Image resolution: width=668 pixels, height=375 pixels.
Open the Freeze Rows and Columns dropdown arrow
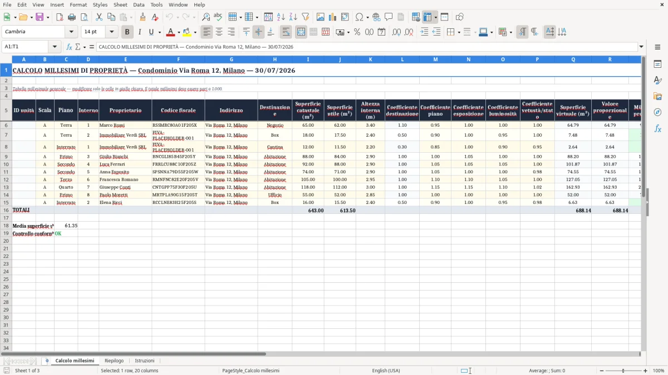(435, 17)
